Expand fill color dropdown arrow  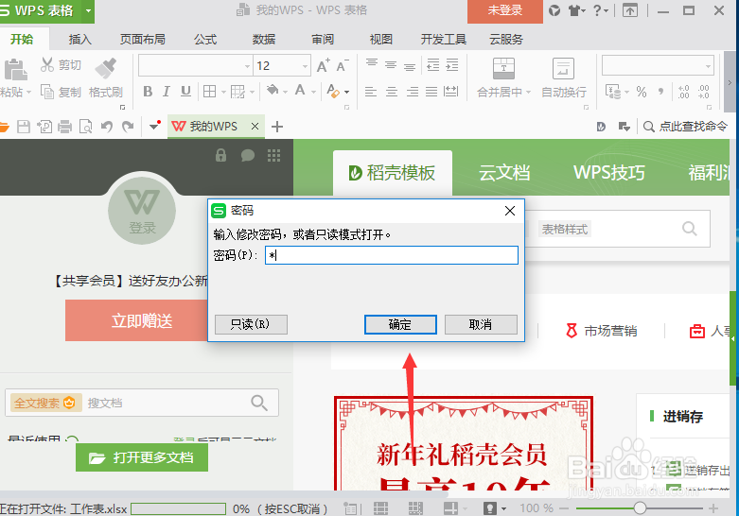click(285, 92)
